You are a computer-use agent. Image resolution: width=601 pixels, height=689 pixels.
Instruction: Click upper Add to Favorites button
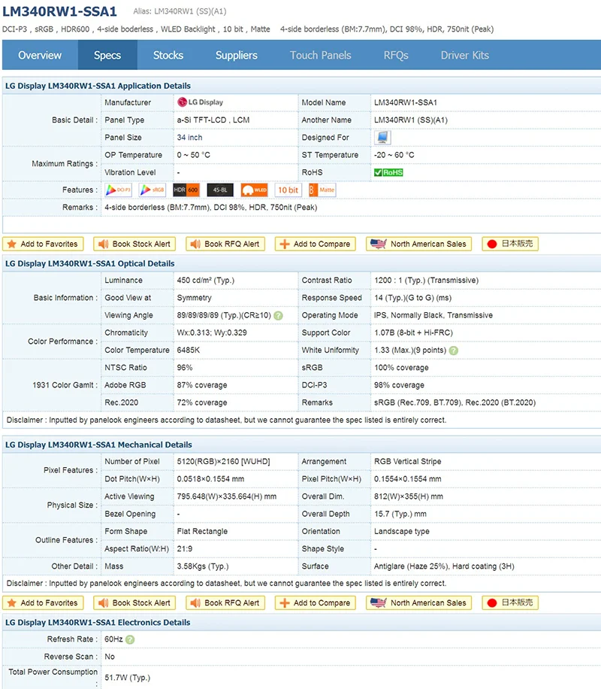click(43, 244)
